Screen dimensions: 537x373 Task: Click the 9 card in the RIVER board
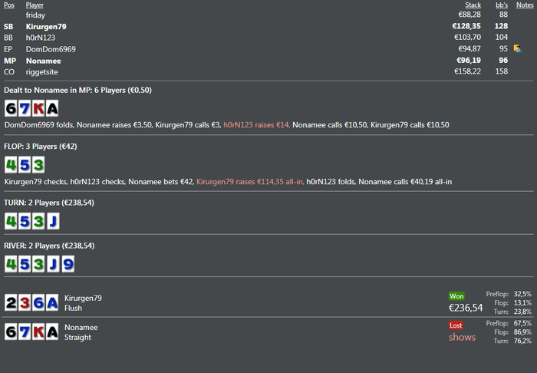tap(65, 264)
